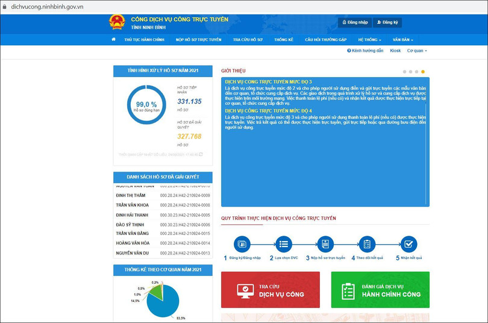488x323 pixels.
Task: Expand the Văn bản dropdown menu
Action: click(402, 40)
